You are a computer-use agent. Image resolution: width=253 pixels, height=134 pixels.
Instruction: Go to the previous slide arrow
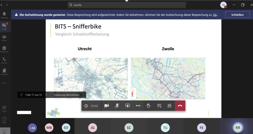tap(22, 95)
